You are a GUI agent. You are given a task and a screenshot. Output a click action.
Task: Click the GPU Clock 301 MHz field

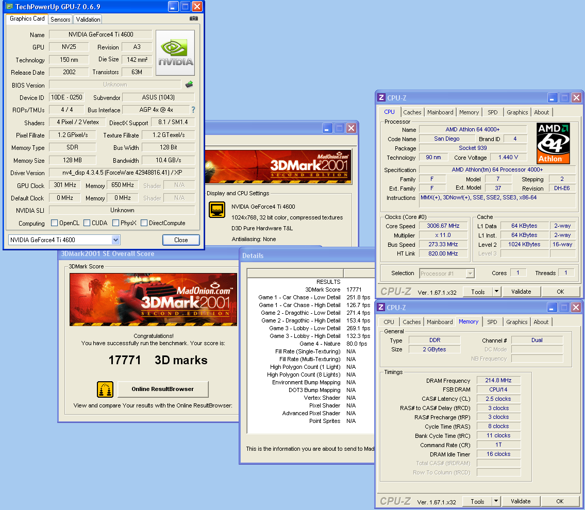click(x=65, y=185)
